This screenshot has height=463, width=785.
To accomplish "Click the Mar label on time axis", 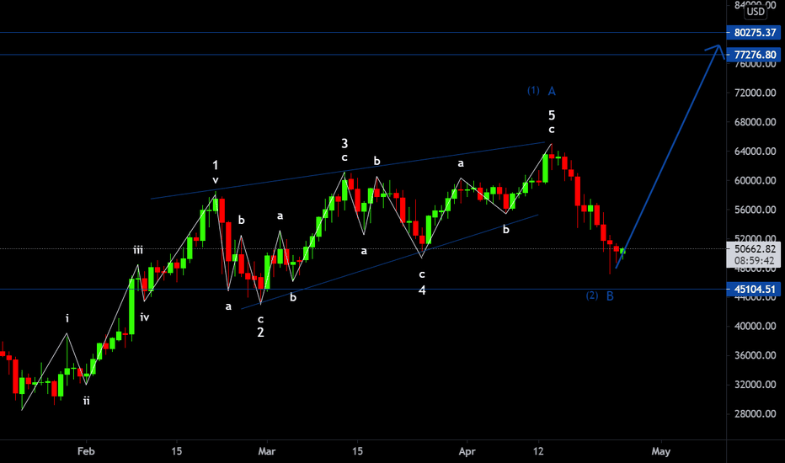I will 267,451.
